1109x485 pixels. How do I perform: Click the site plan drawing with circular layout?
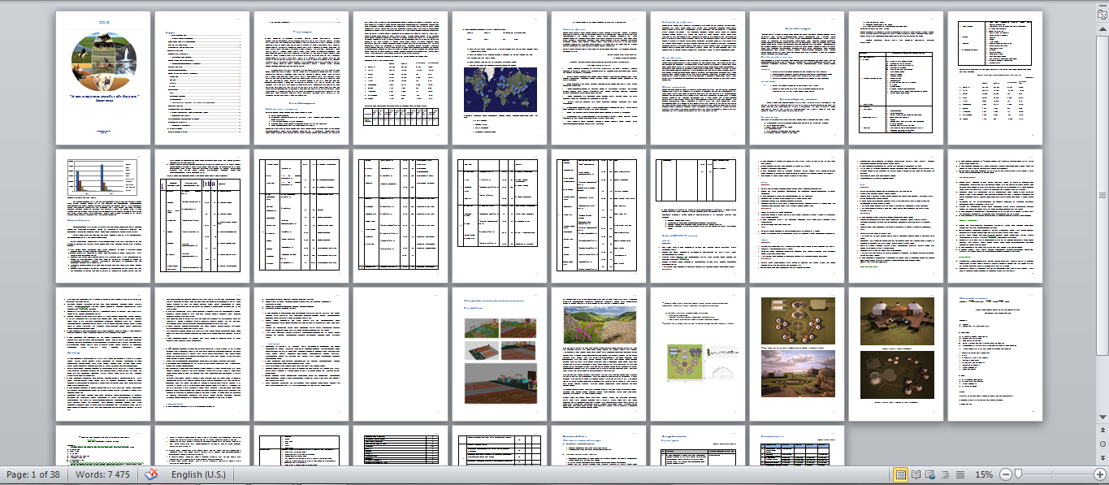[x=687, y=362]
